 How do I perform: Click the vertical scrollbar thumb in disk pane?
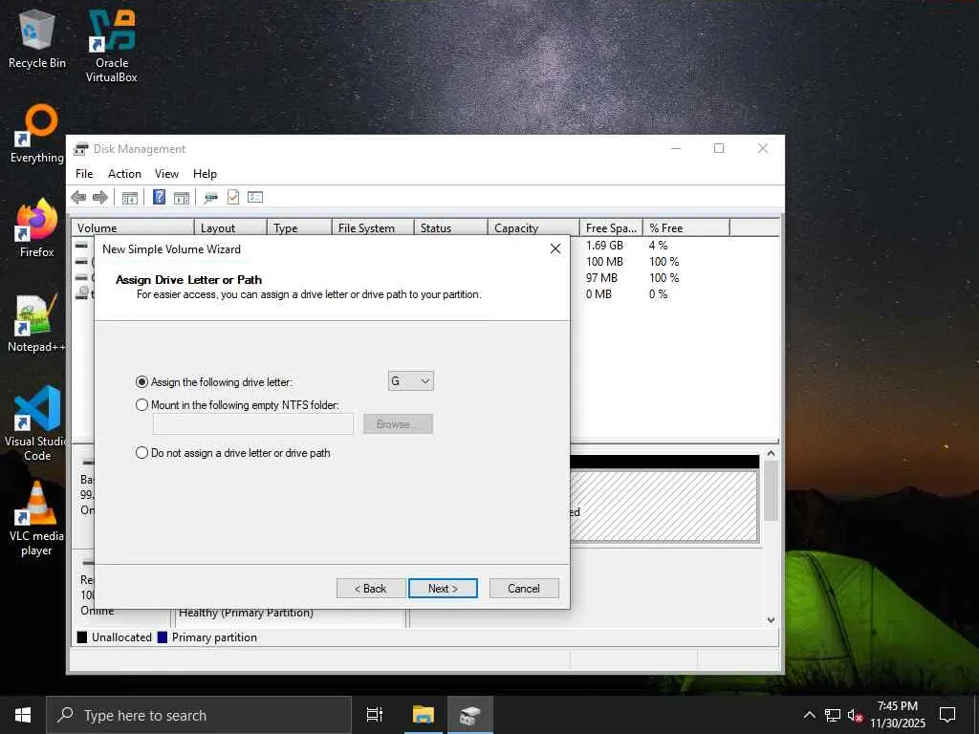[x=772, y=491]
